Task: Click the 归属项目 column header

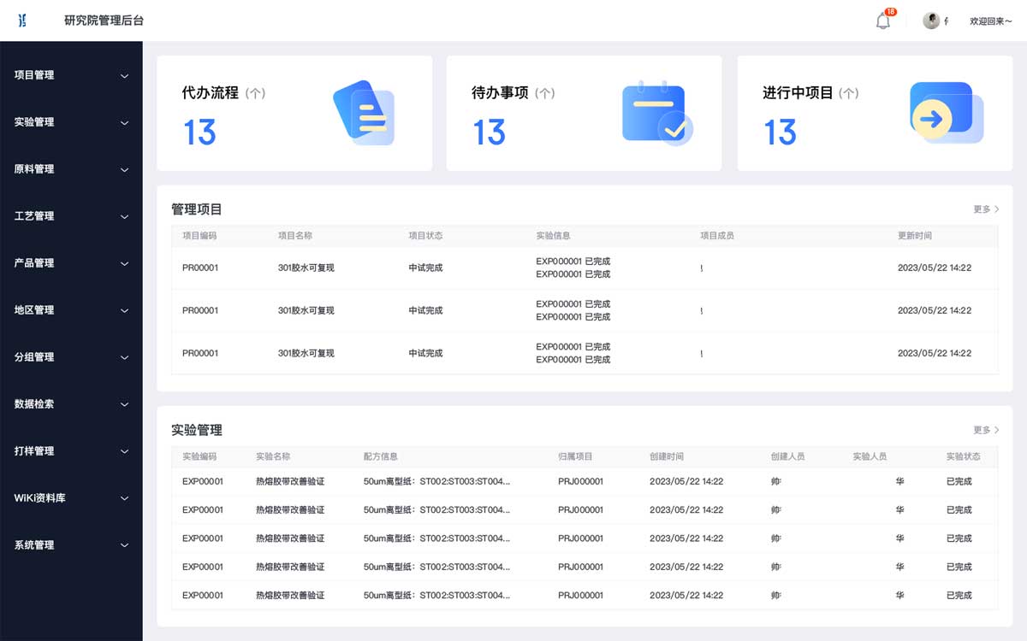Action: [575, 457]
